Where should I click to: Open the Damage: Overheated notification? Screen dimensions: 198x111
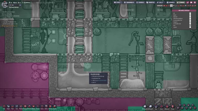click(10, 22)
